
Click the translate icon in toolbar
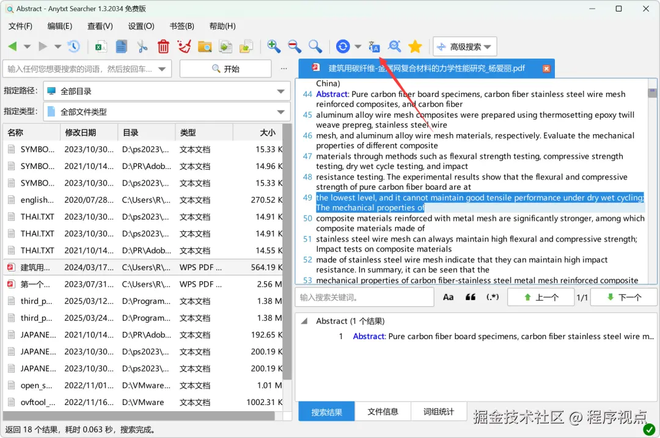(374, 46)
